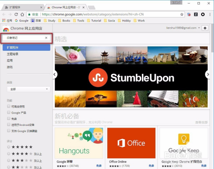214x169 pixels.
Task: Open Chrome three-dot menu
Action: (210, 15)
